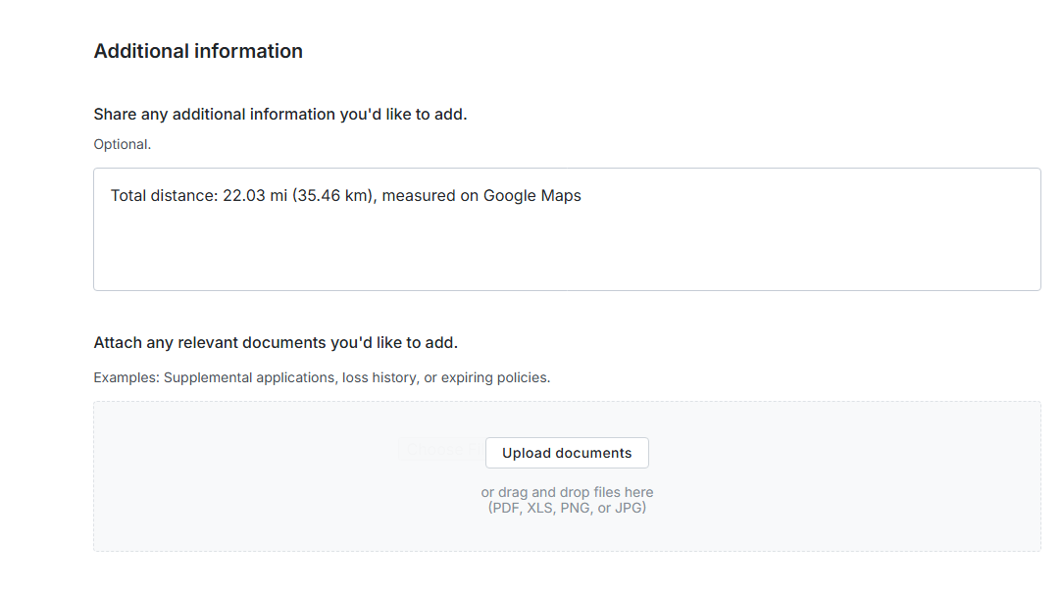The width and height of the screenshot is (1062, 592).
Task: Click the word 'measured' in the text area
Action: coord(419,196)
